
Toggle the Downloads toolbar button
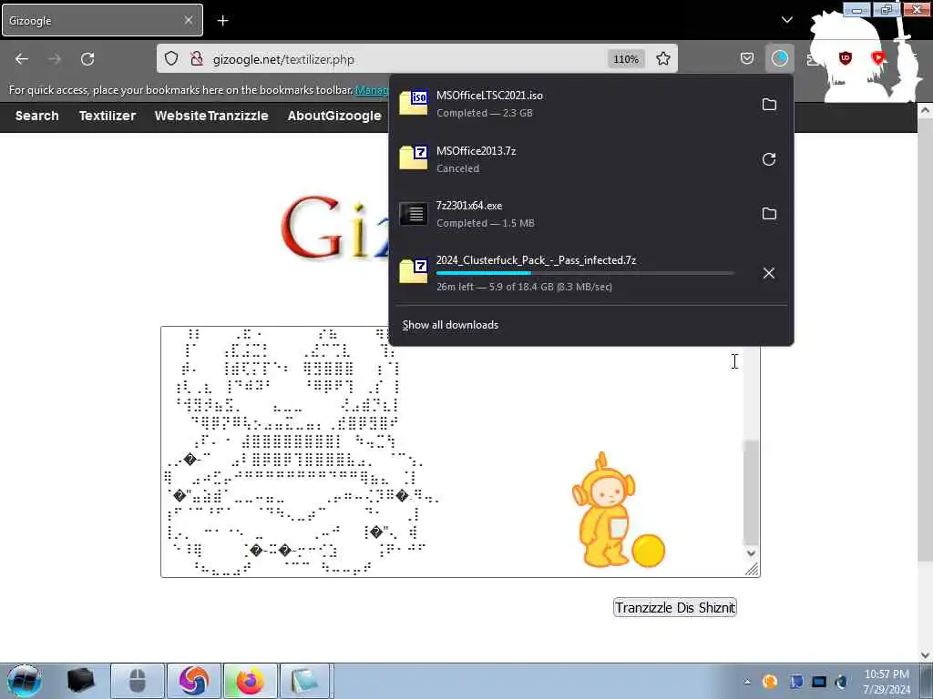[780, 58]
